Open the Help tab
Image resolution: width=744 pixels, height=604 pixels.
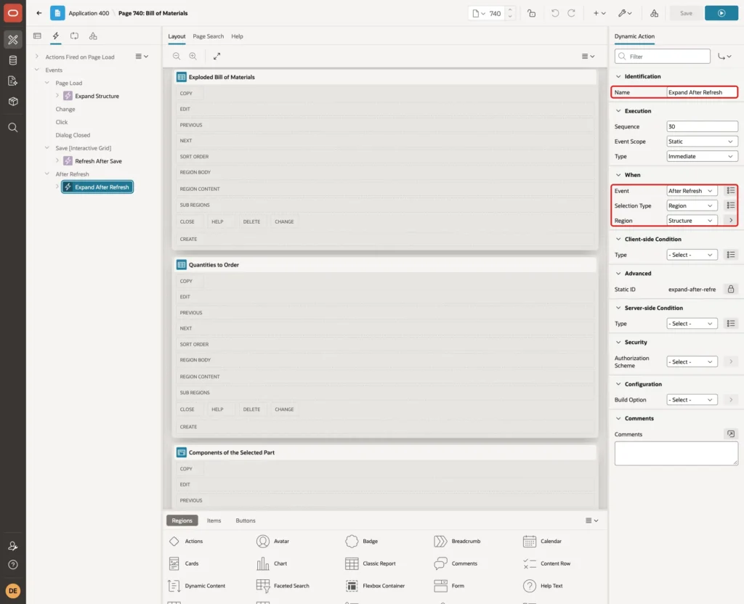pos(238,36)
